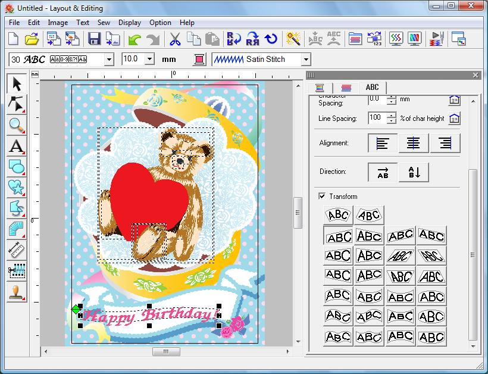Image resolution: width=488 pixels, height=374 pixels.
Task: Click the realistic view monitor icon
Action: pyautogui.click(x=414, y=39)
